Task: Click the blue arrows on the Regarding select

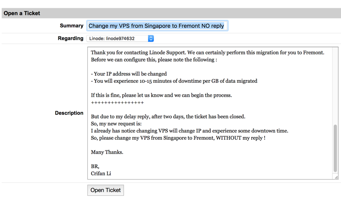Action: (x=151, y=39)
